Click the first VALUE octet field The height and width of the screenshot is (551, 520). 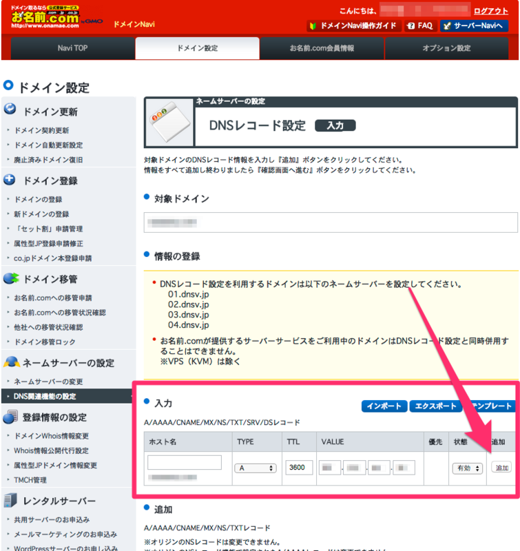[x=330, y=468]
